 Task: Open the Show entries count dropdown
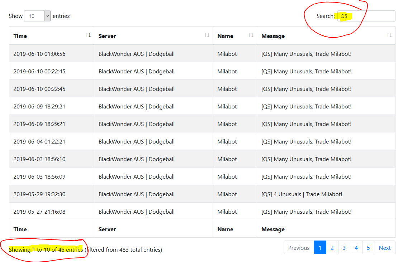[x=37, y=16]
